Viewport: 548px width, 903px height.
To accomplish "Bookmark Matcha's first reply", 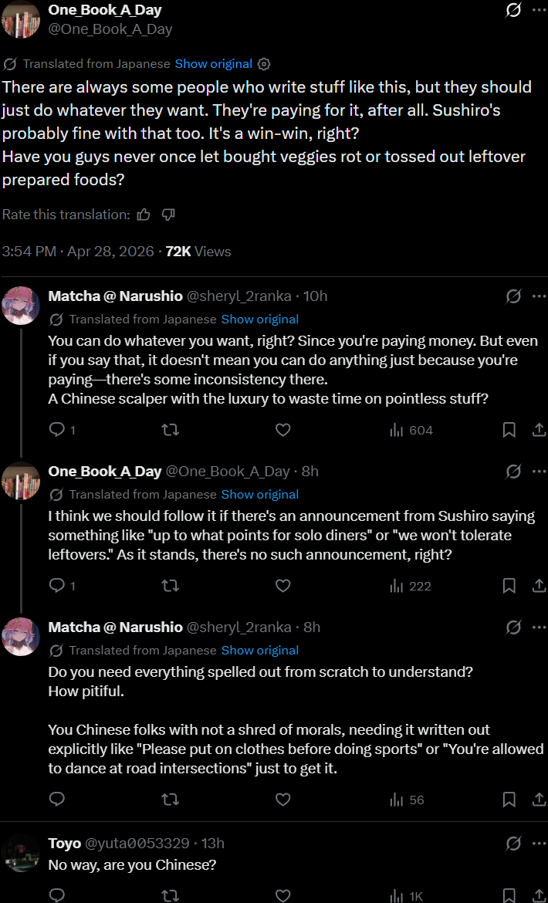I will [509, 430].
